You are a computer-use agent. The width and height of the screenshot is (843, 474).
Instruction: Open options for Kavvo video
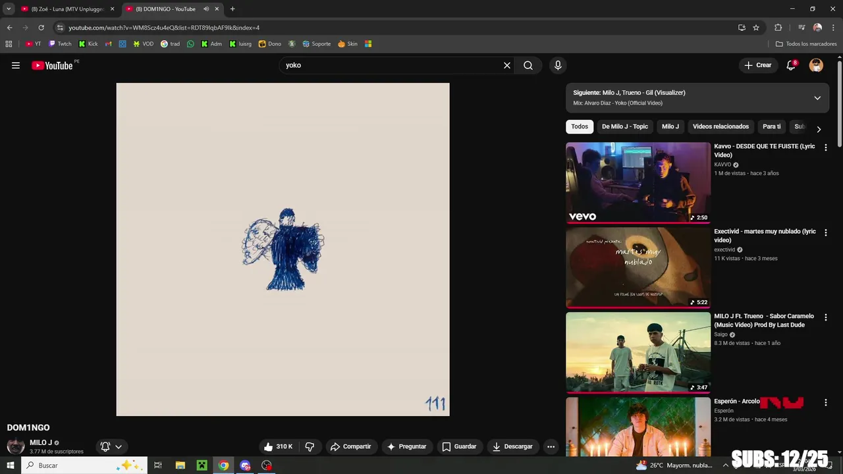[x=826, y=147]
